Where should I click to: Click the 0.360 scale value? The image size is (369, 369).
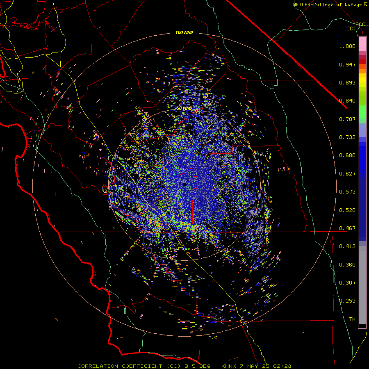(347, 265)
